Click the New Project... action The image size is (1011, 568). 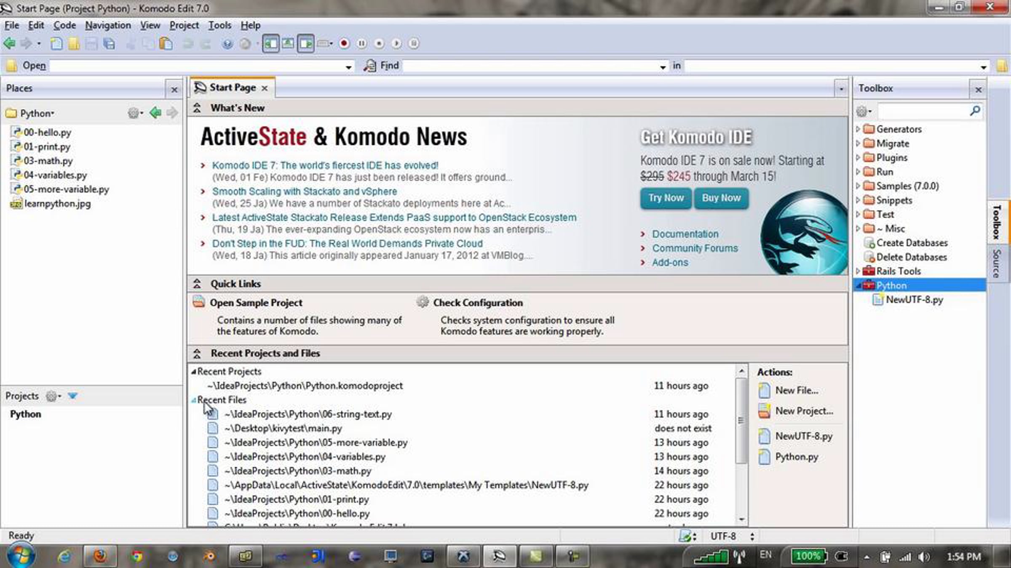pos(804,411)
